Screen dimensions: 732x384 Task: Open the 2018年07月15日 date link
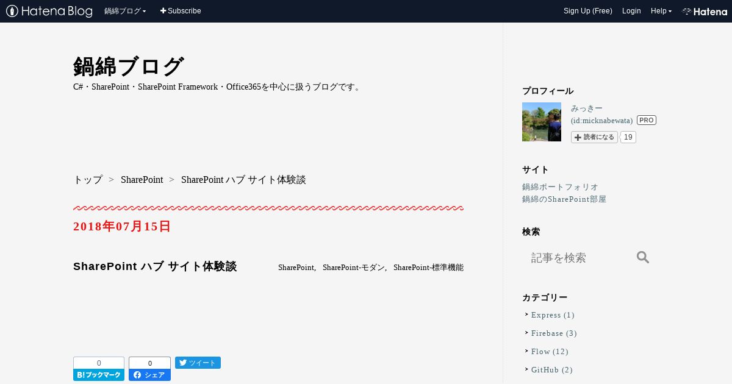122,227
